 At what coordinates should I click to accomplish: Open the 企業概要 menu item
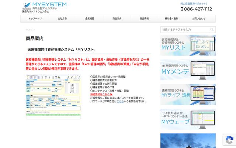(x=90, y=18)
